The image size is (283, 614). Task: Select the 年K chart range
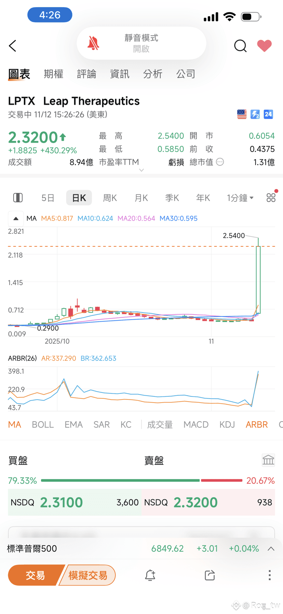[203, 198]
